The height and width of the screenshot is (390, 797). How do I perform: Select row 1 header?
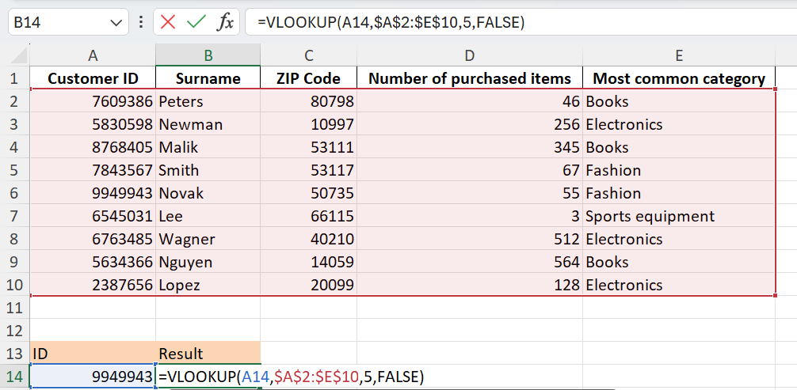pyautogui.click(x=15, y=78)
